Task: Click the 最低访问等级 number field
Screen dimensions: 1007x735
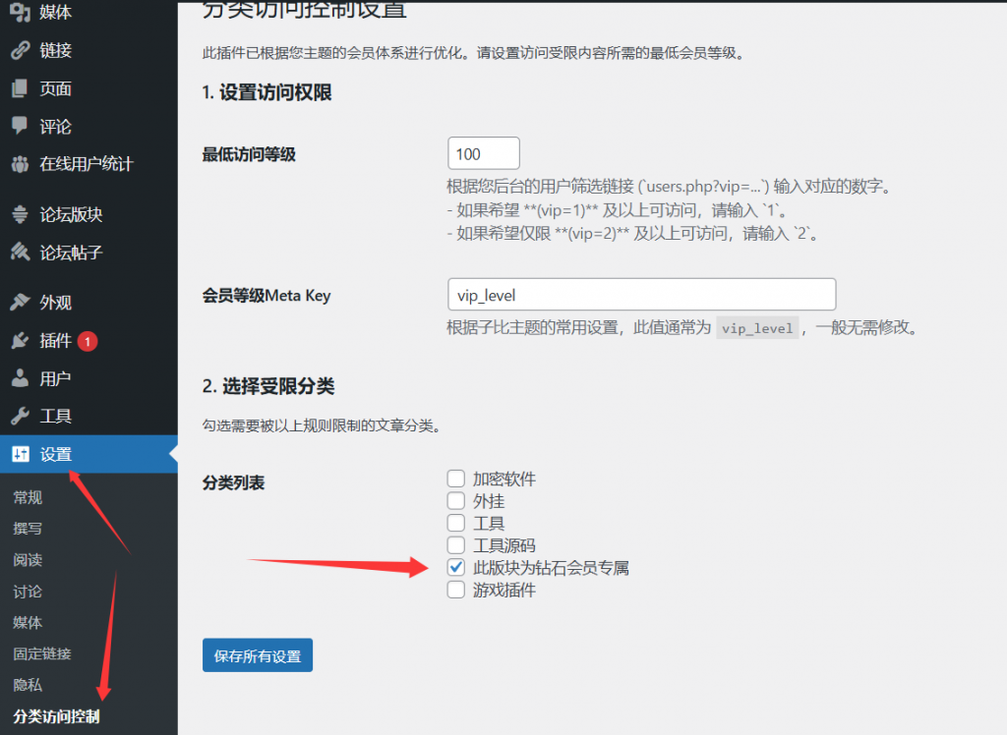Action: pos(483,154)
